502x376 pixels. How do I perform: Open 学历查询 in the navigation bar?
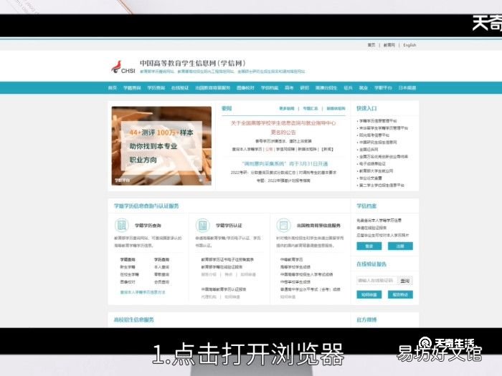pos(156,88)
